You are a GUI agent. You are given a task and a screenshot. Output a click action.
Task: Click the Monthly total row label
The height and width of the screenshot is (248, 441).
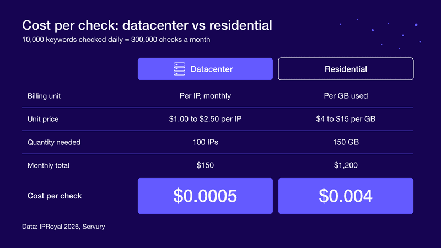point(49,165)
